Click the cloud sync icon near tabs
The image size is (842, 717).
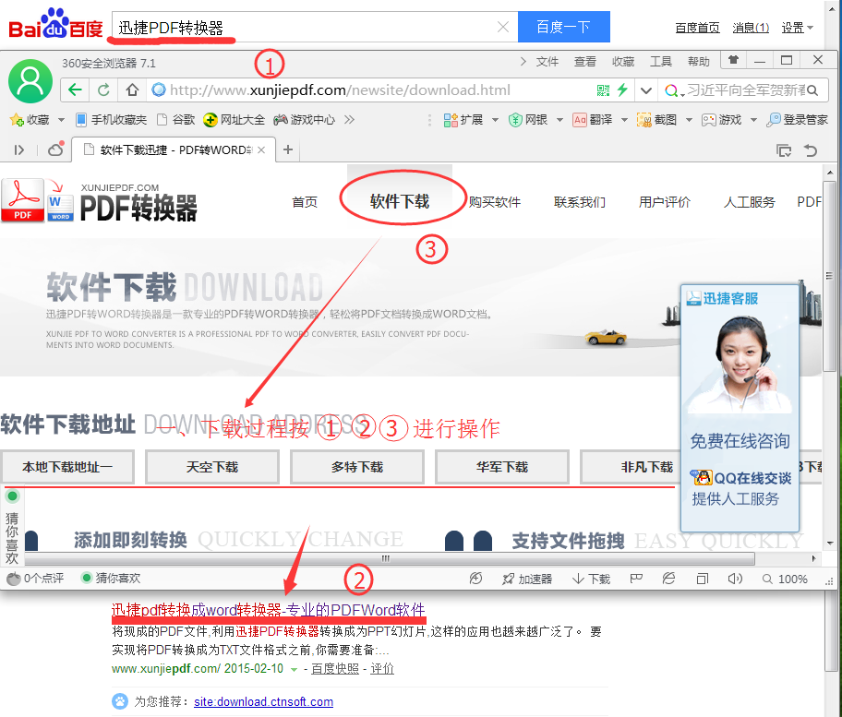click(55, 149)
